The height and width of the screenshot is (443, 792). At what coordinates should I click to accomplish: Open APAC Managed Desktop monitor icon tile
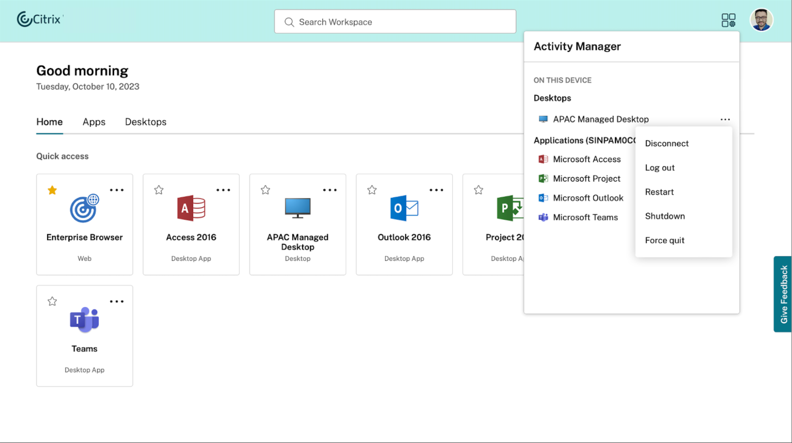[x=298, y=208]
